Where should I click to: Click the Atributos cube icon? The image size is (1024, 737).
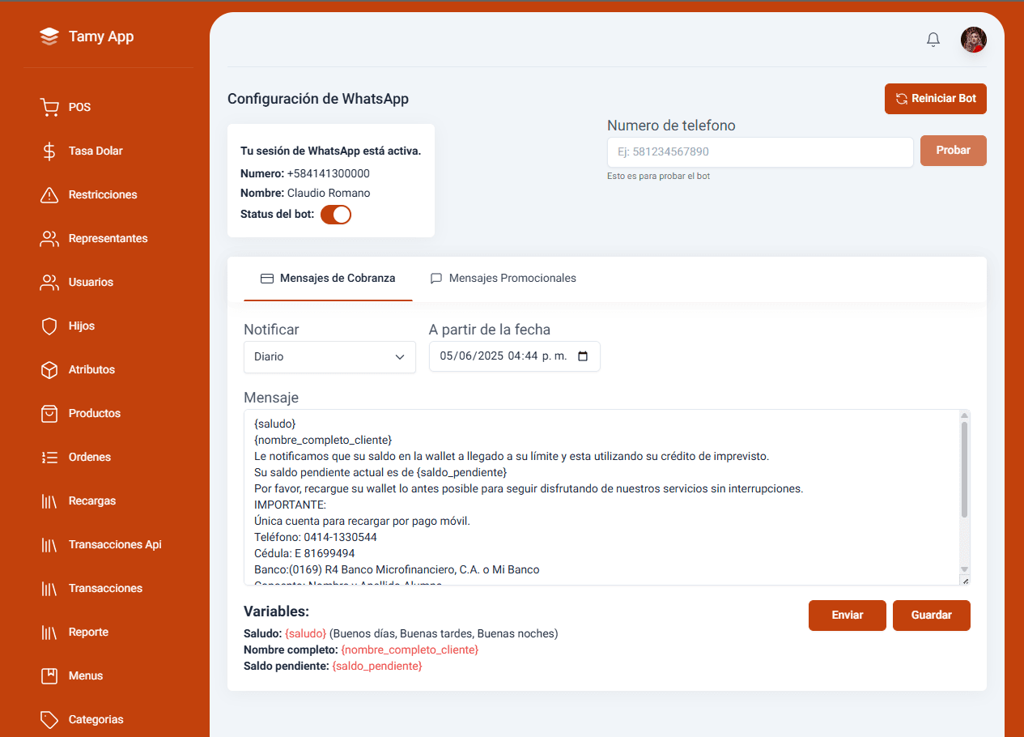pyautogui.click(x=49, y=369)
